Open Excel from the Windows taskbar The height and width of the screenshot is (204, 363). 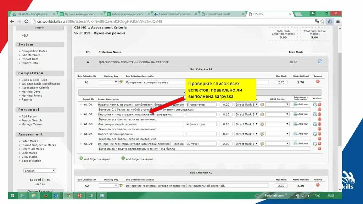click(x=90, y=195)
